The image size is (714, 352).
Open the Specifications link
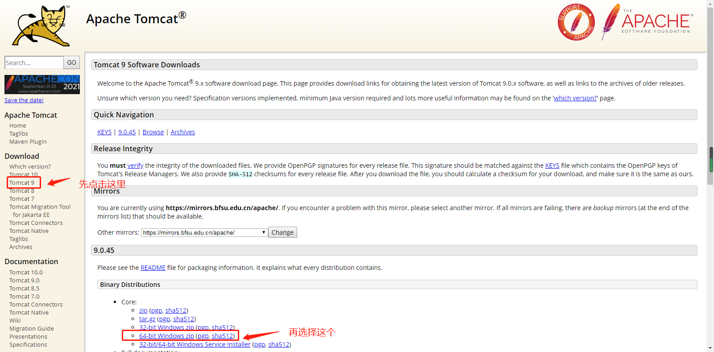(28, 345)
